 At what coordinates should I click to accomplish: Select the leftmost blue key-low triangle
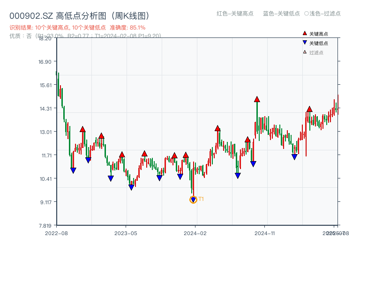73,170
